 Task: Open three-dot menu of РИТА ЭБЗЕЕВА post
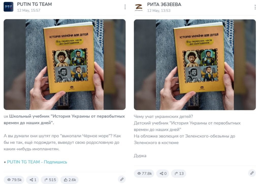click(255, 7)
